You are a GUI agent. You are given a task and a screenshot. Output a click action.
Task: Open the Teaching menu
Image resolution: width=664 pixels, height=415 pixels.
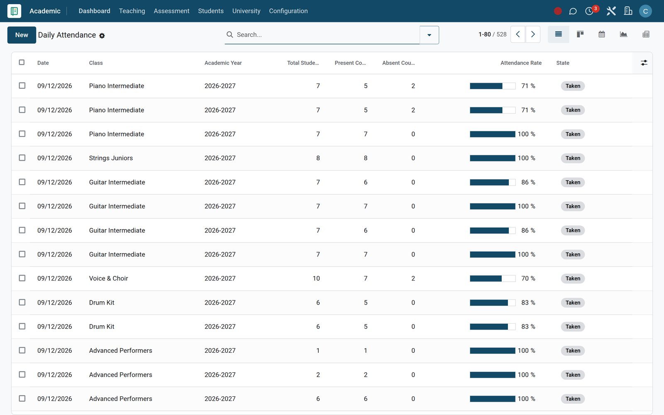click(132, 11)
